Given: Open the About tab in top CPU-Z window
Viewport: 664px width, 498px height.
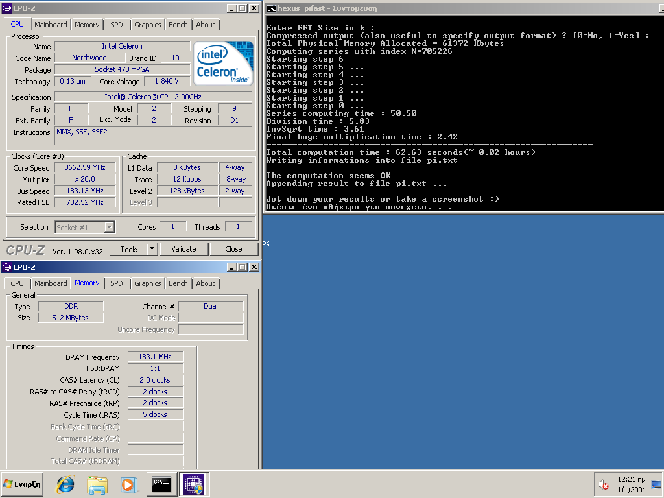Looking at the screenshot, I should 206,25.
